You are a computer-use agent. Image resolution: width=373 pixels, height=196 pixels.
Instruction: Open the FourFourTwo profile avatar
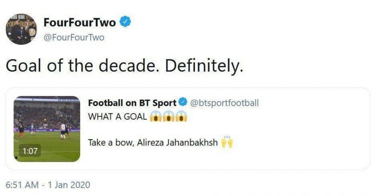[x=21, y=29]
